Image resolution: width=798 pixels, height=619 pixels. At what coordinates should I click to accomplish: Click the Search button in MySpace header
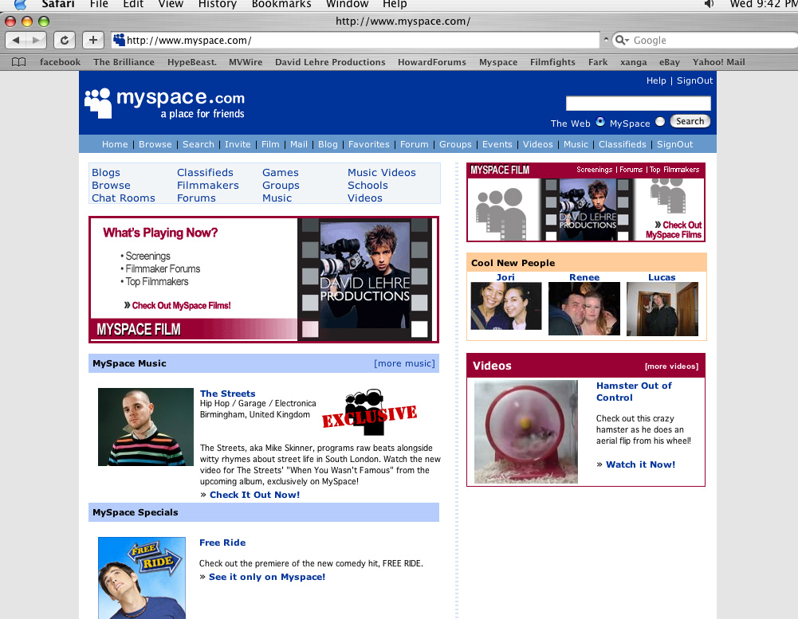point(690,121)
